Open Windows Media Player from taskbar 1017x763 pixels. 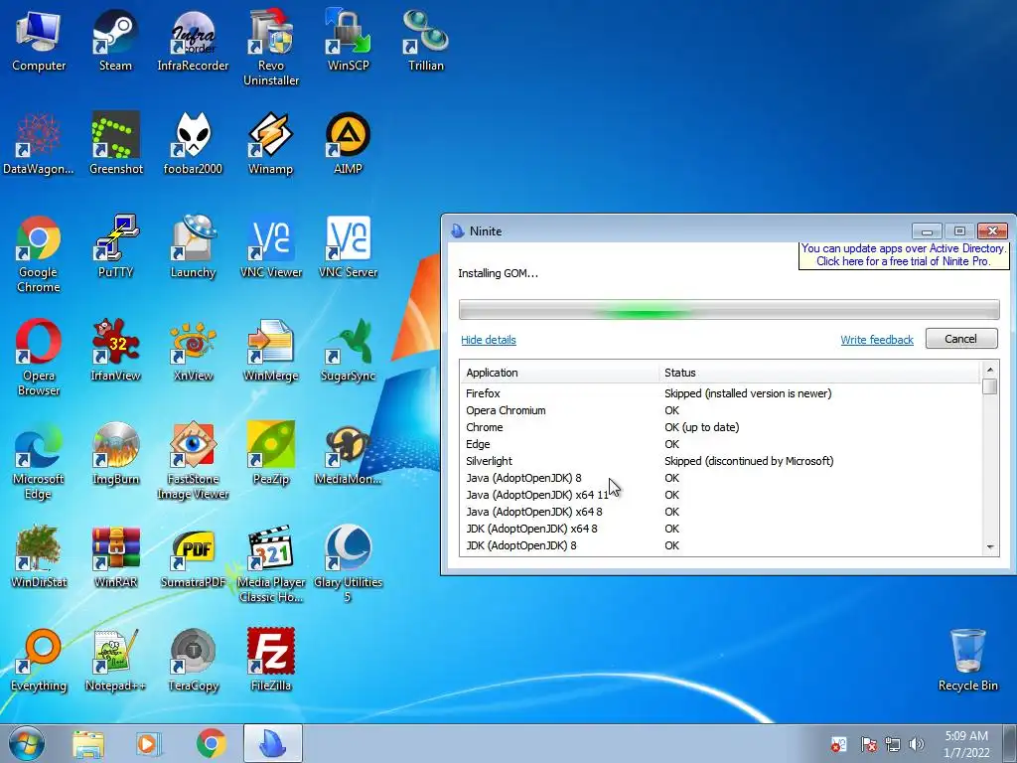pos(148,743)
